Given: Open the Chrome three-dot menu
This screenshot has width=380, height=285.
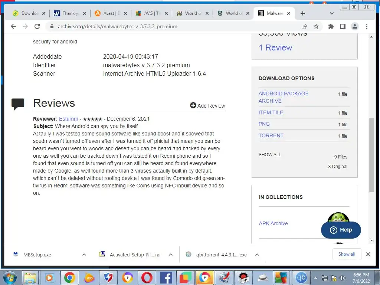Looking at the screenshot, I should [367, 26].
